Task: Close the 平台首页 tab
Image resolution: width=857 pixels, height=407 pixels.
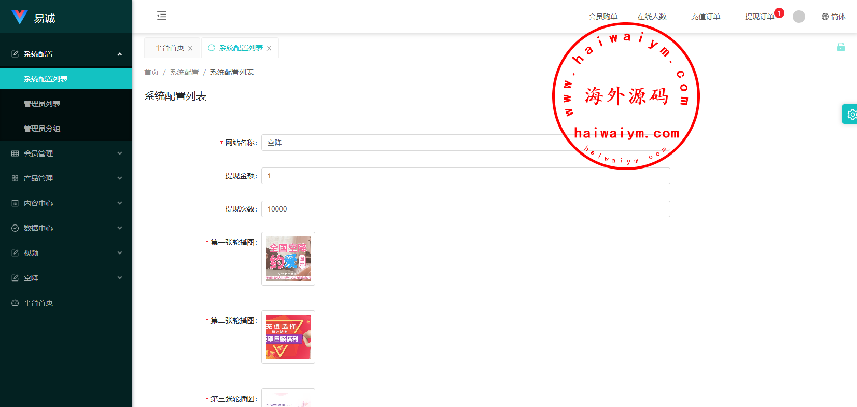Action: pyautogui.click(x=190, y=48)
